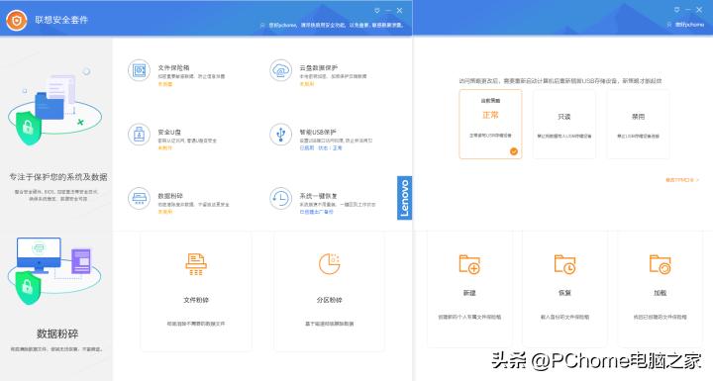
Task: Open the 安全U盘 feature title
Action: tap(169, 132)
